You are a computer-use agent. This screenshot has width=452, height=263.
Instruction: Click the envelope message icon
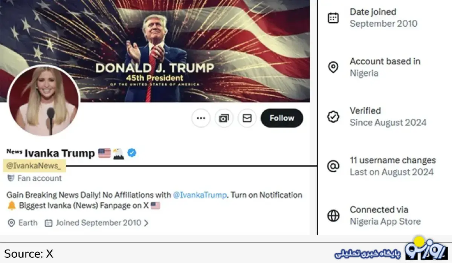(x=247, y=118)
